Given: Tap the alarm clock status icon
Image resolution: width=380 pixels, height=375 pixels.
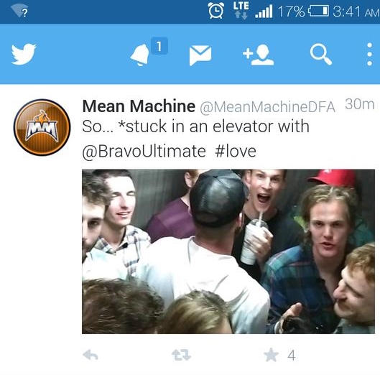Looking at the screenshot, I should coord(216,11).
